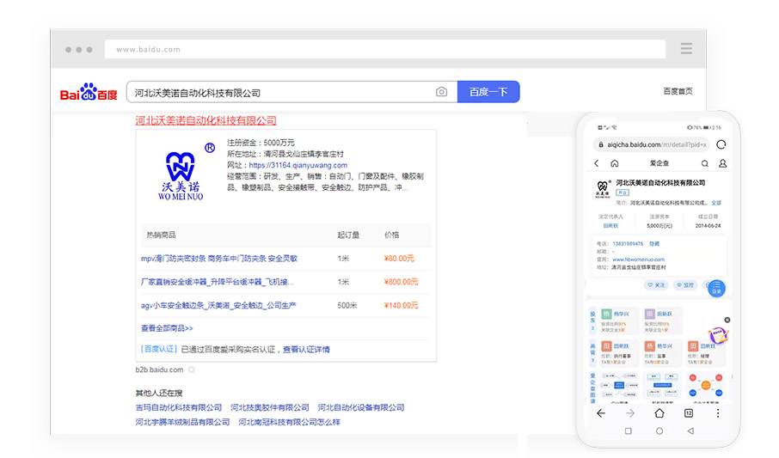Tap 全部 to expand company intro
Image resolution: width=779 pixels, height=458 pixels.
click(716, 203)
